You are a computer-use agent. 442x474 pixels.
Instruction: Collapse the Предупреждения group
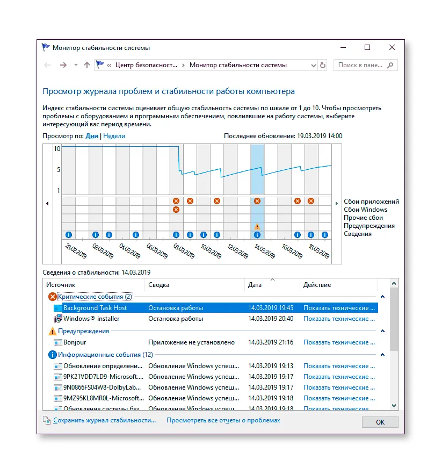click(382, 331)
